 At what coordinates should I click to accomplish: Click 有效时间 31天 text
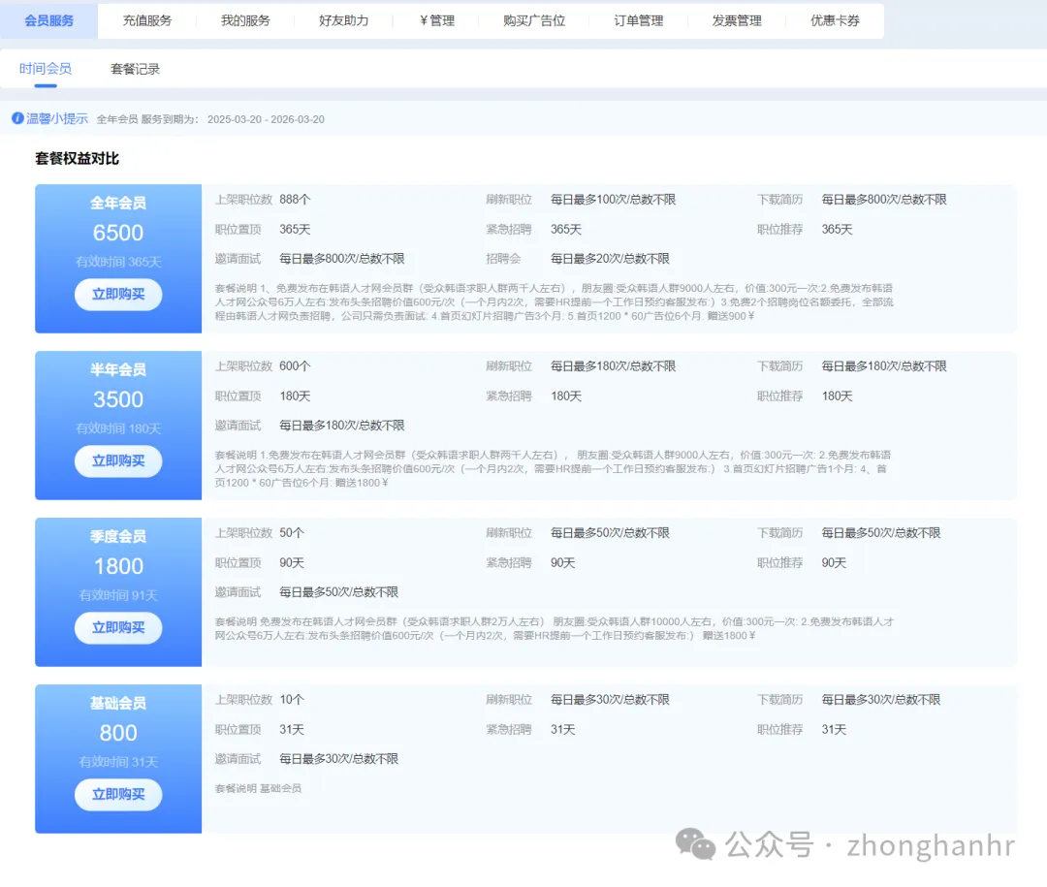pyautogui.click(x=118, y=761)
